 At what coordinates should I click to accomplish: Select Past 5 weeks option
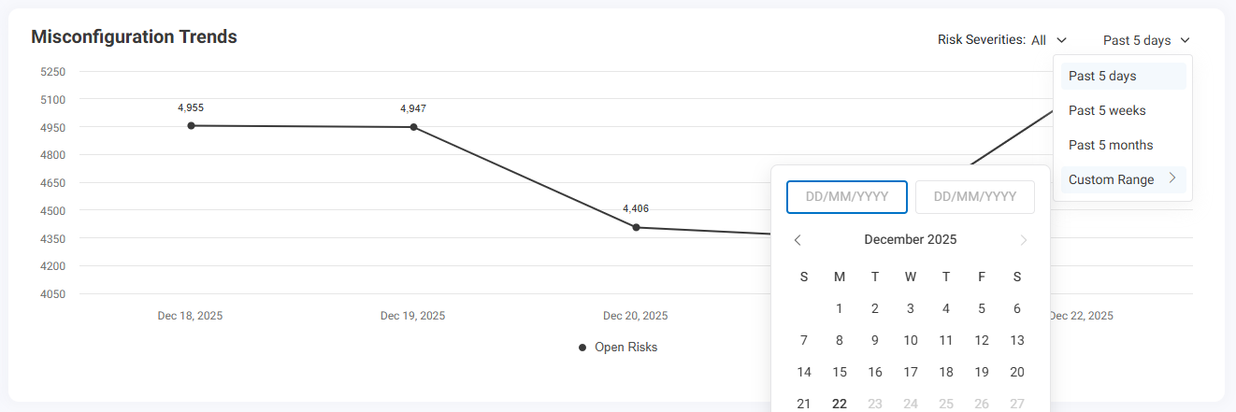pyautogui.click(x=1107, y=110)
